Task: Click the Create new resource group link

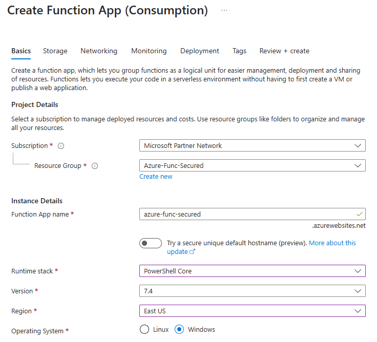Action: click(156, 177)
